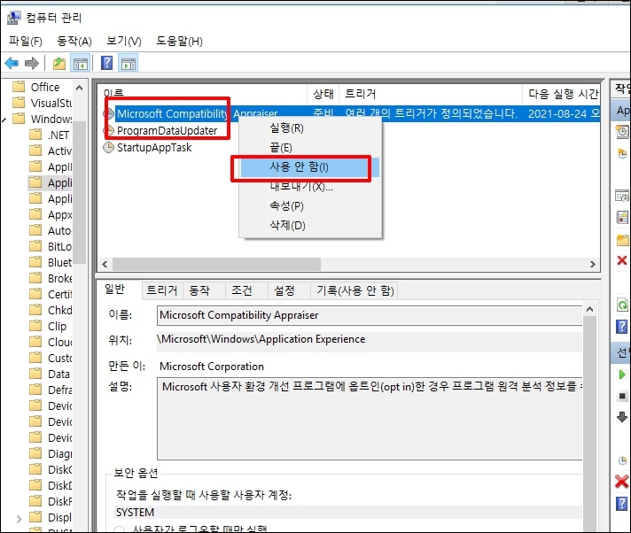
Task: Select the Bluet folder in tree
Action: click(51, 262)
